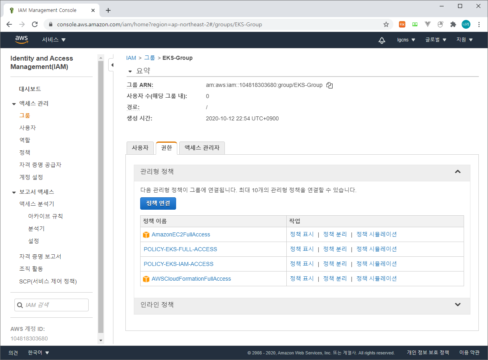Click the search magnifier icon in IAM search
This screenshot has width=488, height=360.
(x=20, y=305)
